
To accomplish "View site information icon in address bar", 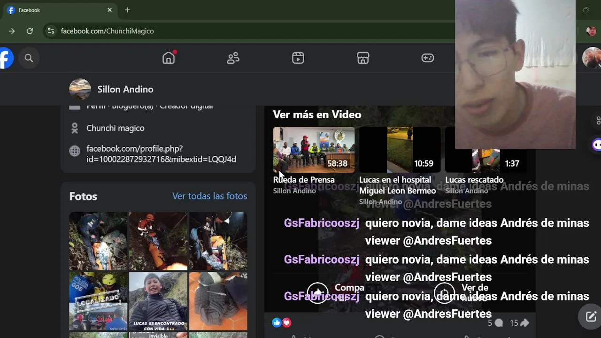I will coord(51,31).
